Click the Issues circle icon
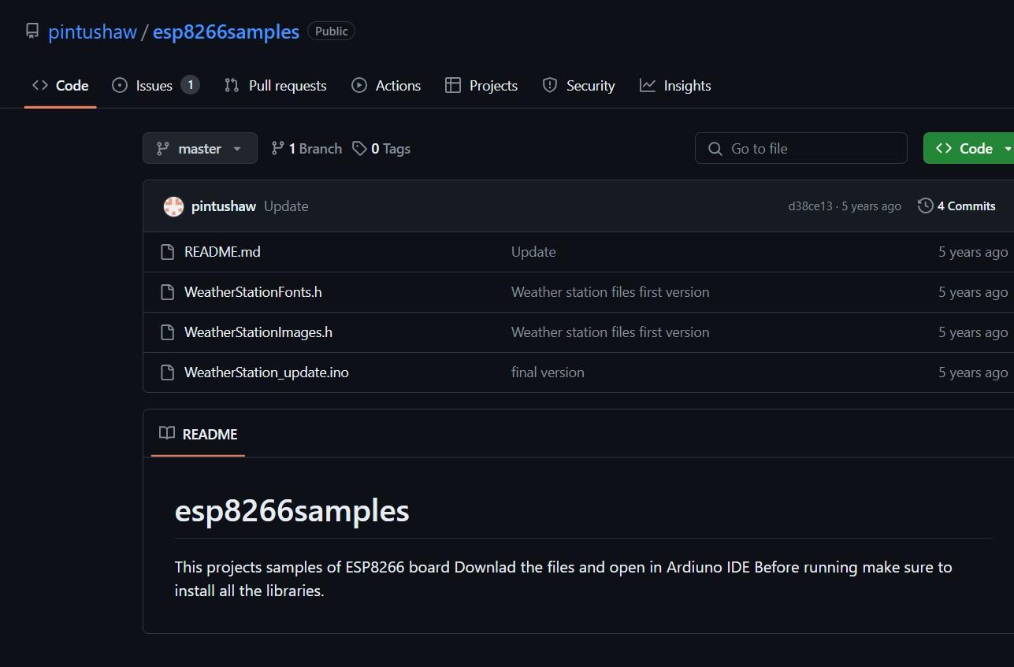Viewport: 1014px width, 667px height. (x=120, y=85)
